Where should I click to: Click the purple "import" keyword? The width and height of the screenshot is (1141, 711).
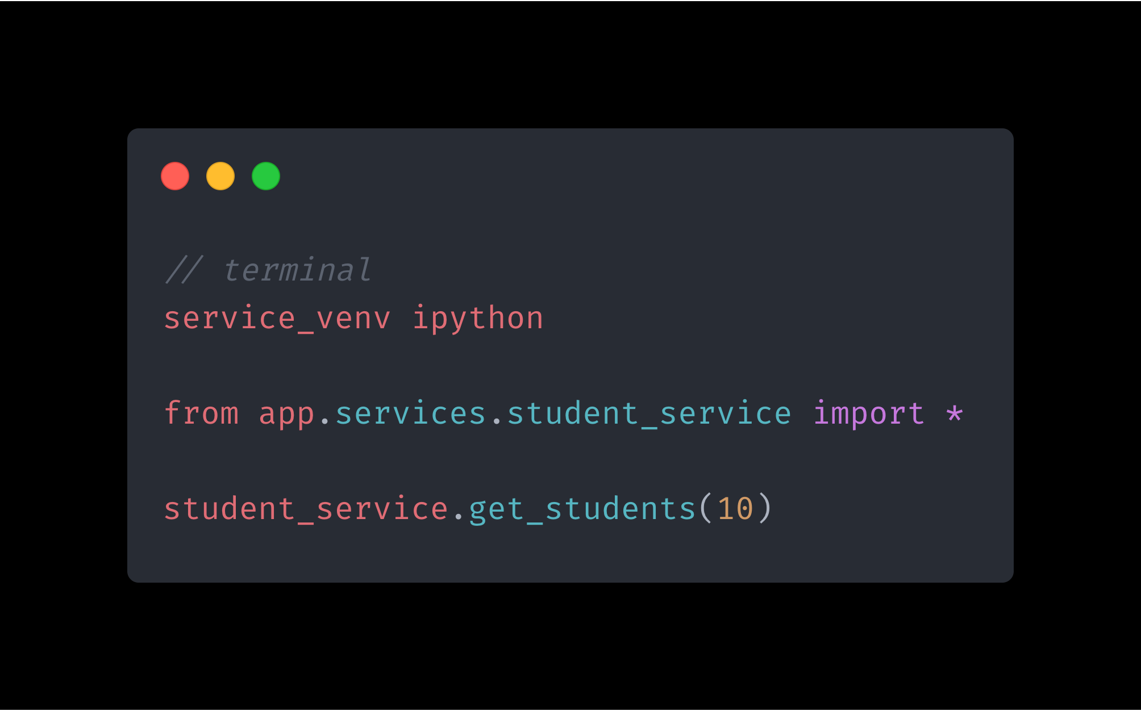[868, 413]
